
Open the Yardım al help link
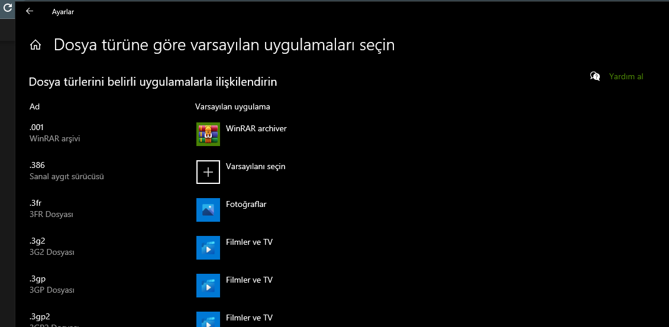click(x=626, y=77)
